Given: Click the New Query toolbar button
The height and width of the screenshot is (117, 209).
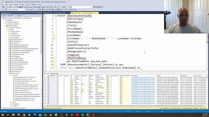Looking at the screenshot, I should click(x=29, y=7).
